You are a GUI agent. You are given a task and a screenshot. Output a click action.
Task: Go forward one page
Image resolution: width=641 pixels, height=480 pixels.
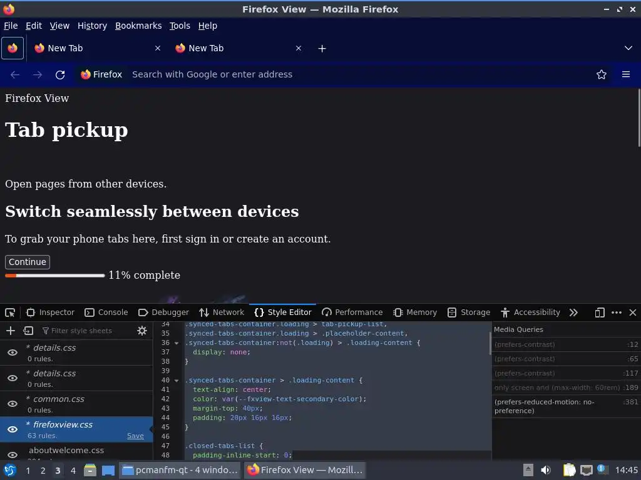coord(38,75)
